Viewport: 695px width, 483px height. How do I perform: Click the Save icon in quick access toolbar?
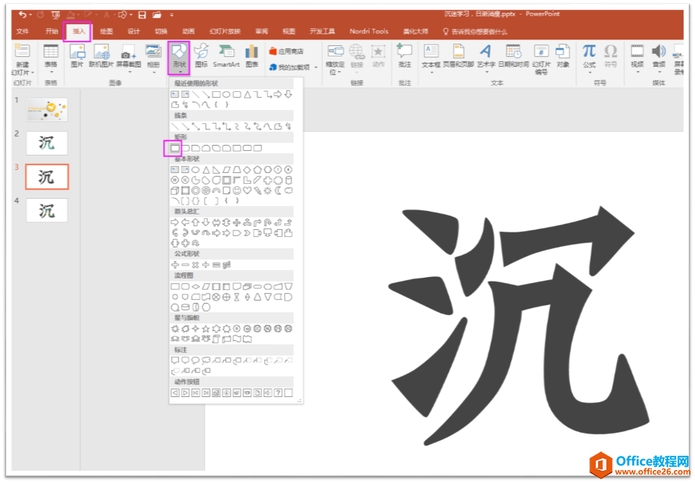point(142,14)
